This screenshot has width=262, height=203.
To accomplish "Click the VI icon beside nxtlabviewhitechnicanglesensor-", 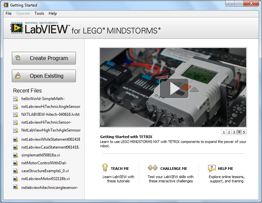I will [15, 187].
